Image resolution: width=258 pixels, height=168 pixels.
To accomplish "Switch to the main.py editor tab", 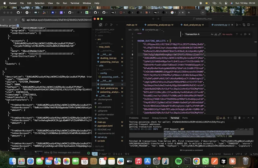I will tap(132, 25).
